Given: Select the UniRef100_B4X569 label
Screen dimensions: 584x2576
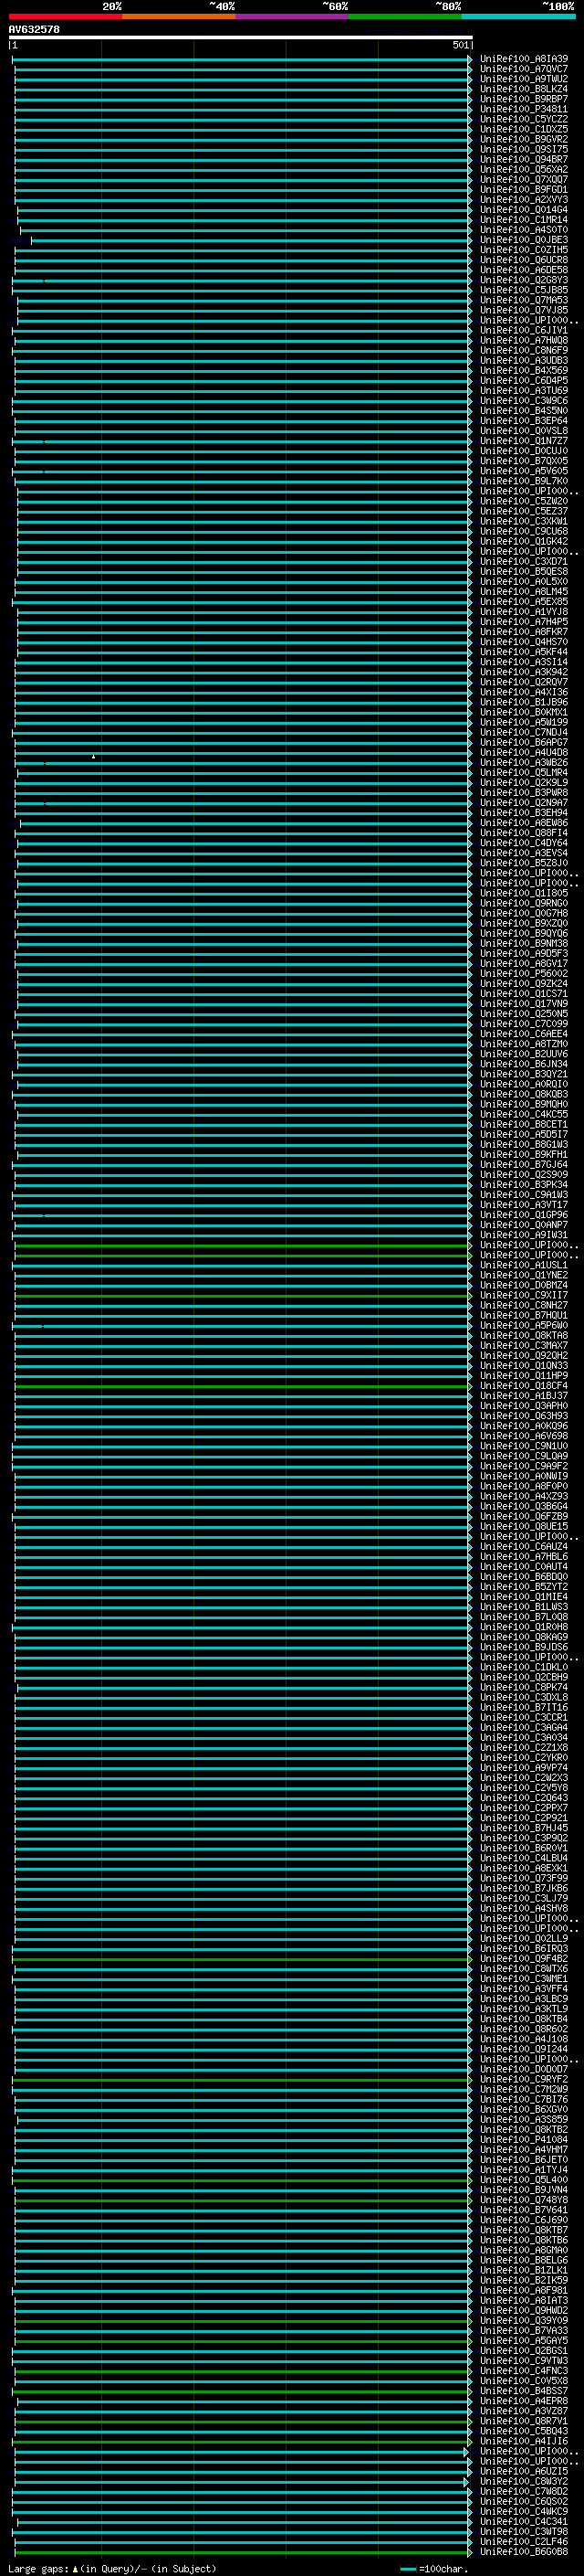Looking at the screenshot, I should tap(523, 371).
